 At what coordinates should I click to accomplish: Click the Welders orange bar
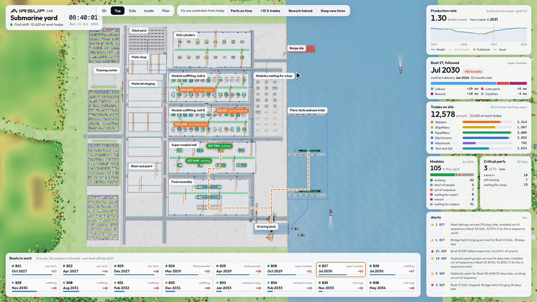481,122
